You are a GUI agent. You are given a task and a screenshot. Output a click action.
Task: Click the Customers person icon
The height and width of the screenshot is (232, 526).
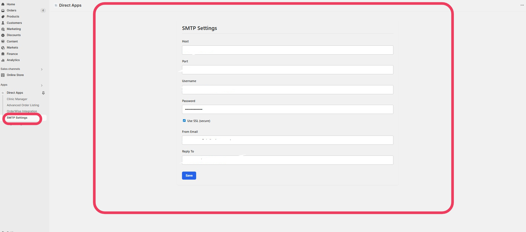tap(3, 23)
